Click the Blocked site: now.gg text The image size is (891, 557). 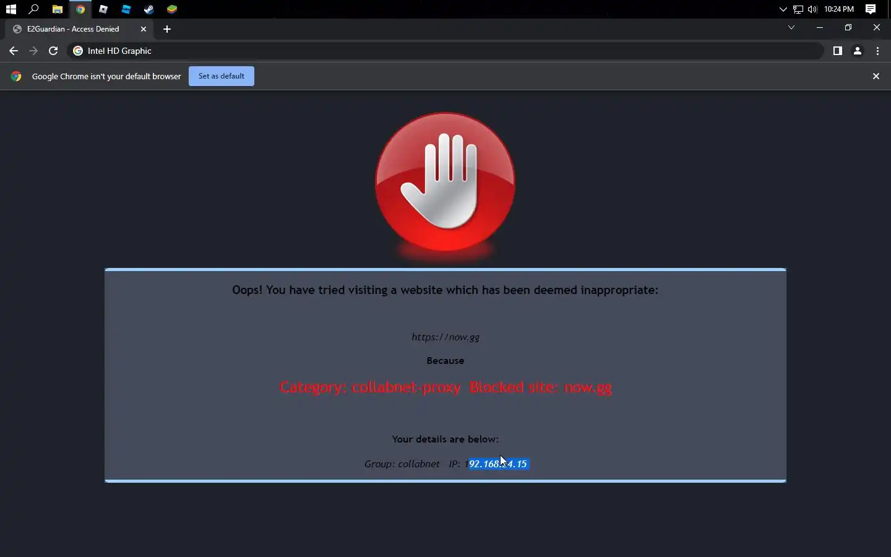pyautogui.click(x=541, y=387)
